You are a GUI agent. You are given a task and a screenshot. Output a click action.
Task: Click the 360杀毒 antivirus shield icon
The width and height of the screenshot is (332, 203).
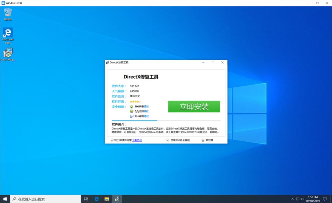(131, 106)
